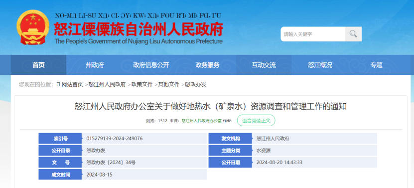414x188 pixels.
Task: Click the 公开日期 label cell
Action: click(x=230, y=163)
